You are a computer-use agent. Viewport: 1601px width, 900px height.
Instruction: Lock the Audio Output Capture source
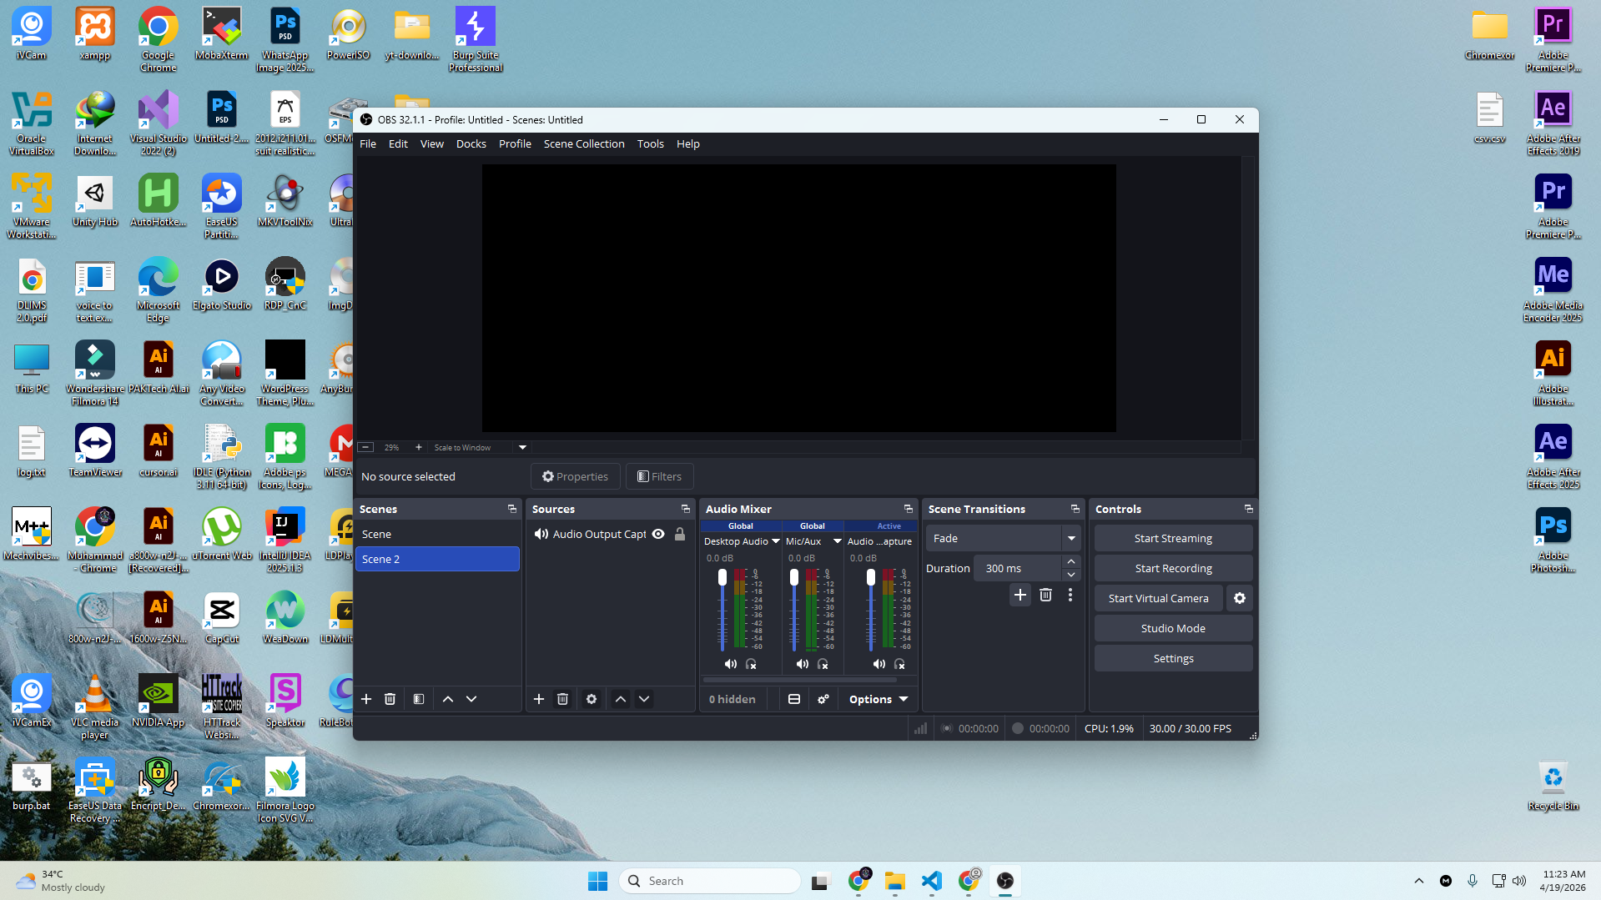tap(680, 534)
